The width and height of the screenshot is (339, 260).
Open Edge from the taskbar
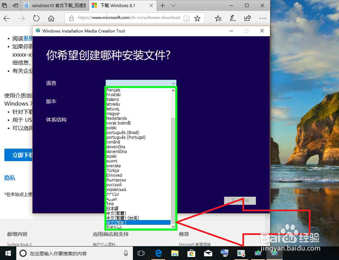[158, 253]
